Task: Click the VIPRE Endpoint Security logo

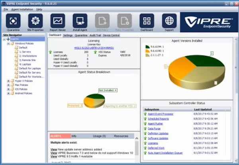Action: pyautogui.click(x=209, y=22)
